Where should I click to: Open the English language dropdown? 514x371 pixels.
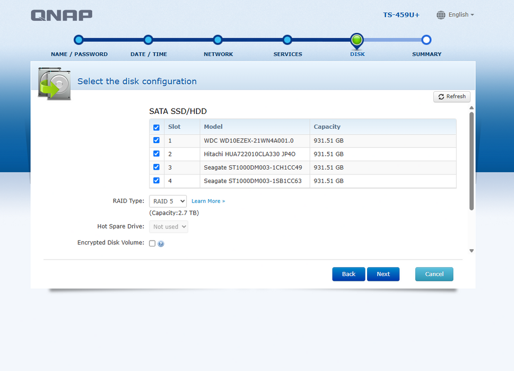(x=461, y=15)
